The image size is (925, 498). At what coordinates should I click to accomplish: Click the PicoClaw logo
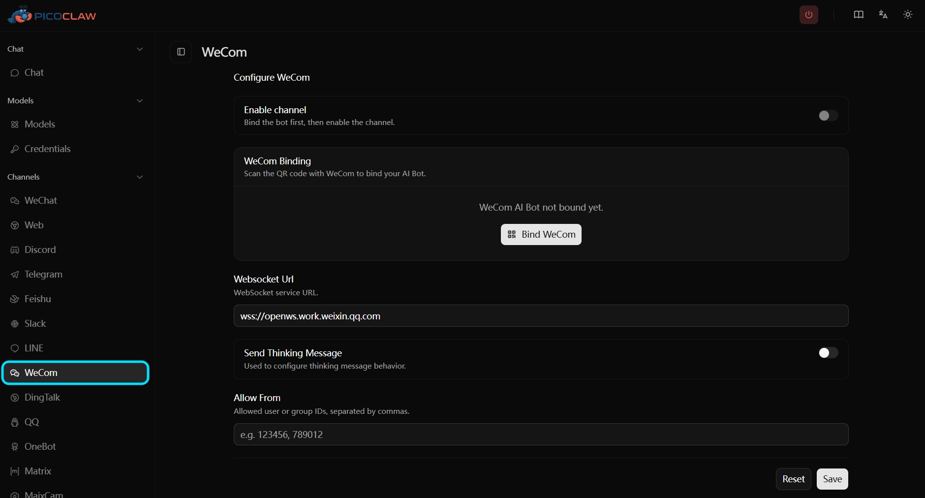click(52, 15)
